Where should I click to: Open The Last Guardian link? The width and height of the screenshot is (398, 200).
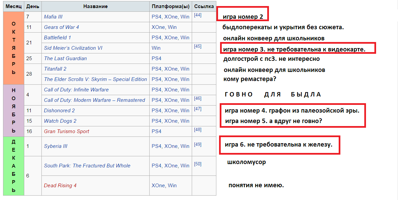(65, 58)
